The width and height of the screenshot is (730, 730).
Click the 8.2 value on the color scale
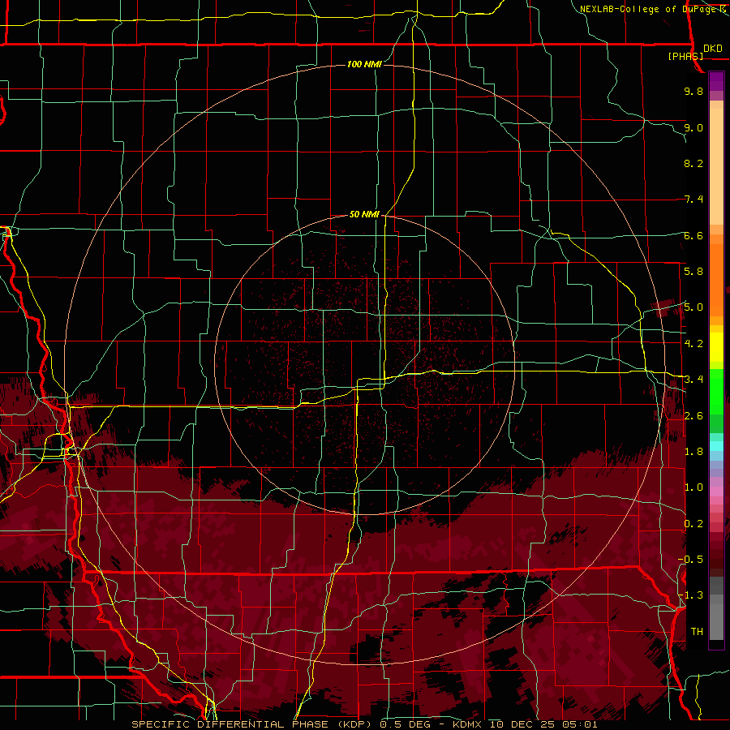pyautogui.click(x=693, y=163)
